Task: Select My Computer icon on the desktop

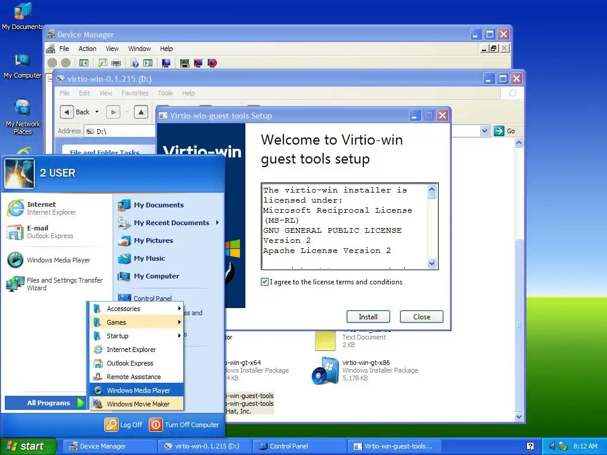Action: point(23,66)
